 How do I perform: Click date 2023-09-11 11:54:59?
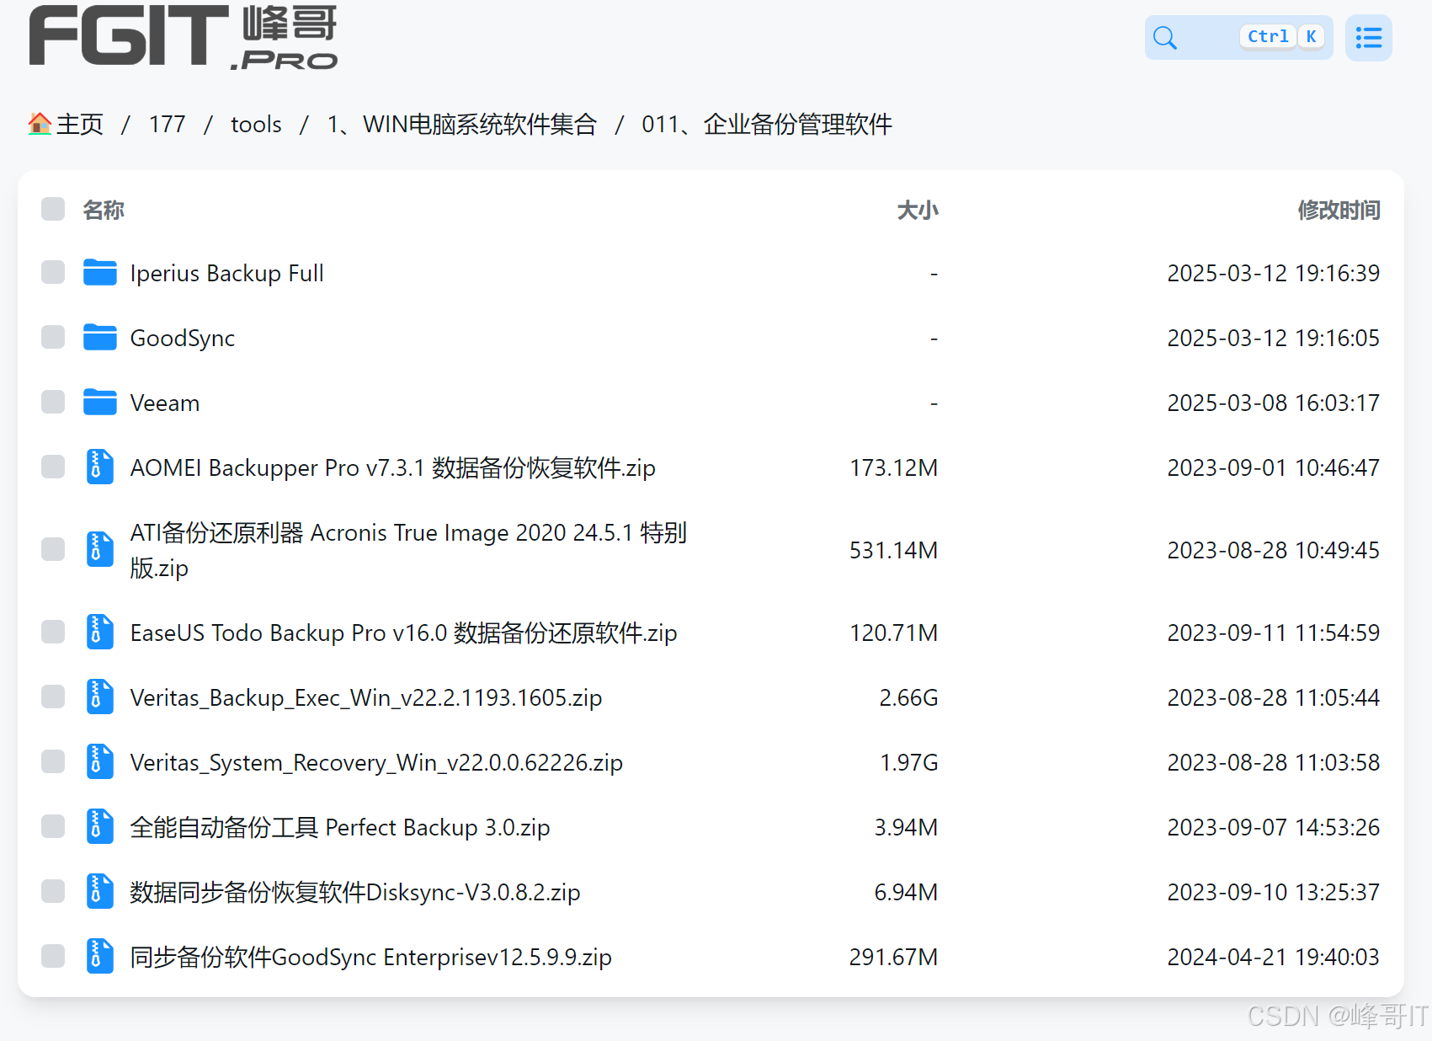1273,633
